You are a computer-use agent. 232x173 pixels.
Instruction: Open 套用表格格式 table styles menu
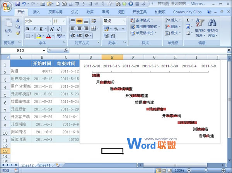point(145,27)
